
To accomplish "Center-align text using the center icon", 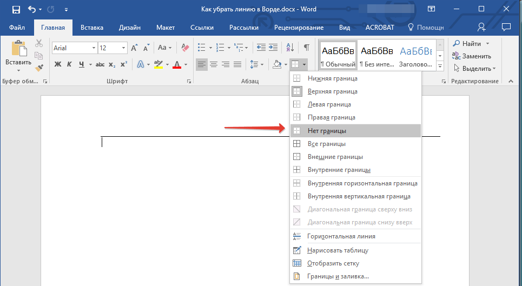I will coord(214,65).
